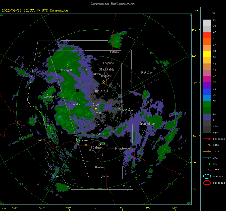226x211 pixels.
Task: Click the Didsbury city label
Action: tap(95, 112)
